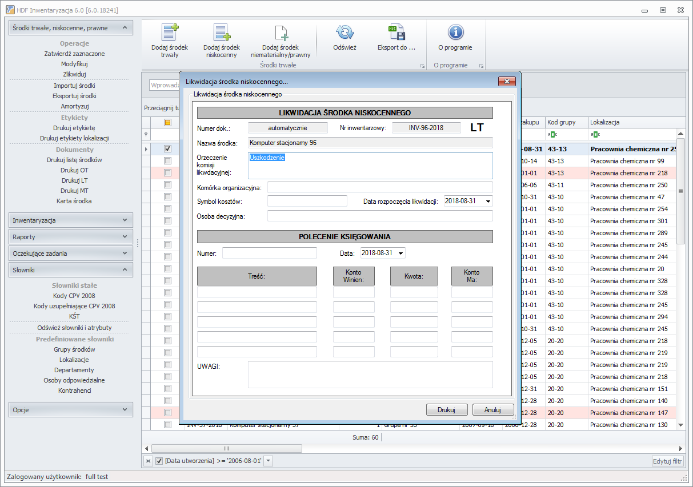Disable the Data utworzenia filter checkbox
Screen dimensions: 693x487
[x=159, y=461]
